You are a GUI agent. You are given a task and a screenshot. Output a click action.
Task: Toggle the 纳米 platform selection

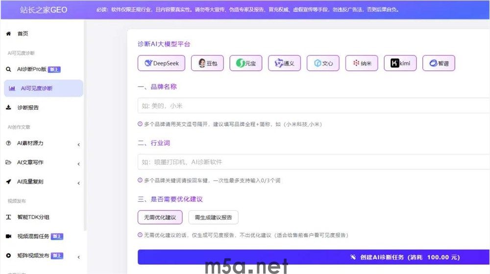point(362,63)
